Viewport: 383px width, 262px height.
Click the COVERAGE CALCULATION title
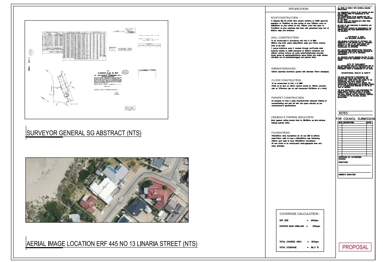pos(299,214)
